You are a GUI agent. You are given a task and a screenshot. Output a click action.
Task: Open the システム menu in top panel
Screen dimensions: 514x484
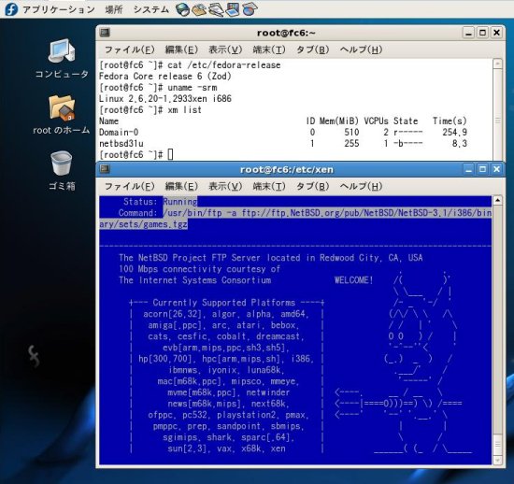[x=151, y=9]
